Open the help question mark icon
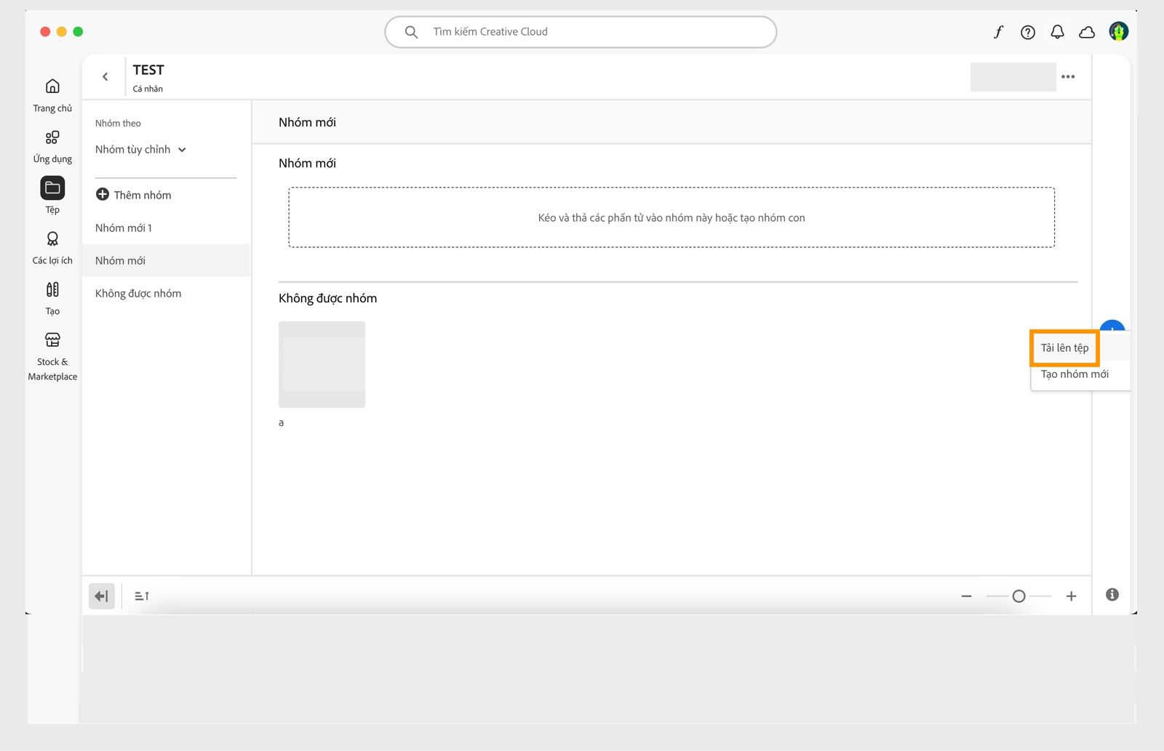Viewport: 1164px width, 751px height. (1028, 32)
